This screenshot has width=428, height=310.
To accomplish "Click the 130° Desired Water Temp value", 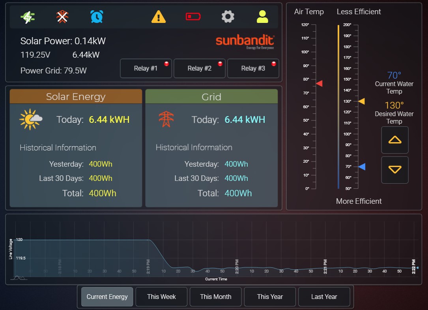I will (394, 105).
